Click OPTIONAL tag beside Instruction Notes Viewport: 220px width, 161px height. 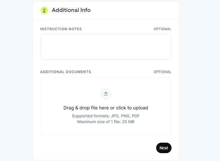(163, 29)
